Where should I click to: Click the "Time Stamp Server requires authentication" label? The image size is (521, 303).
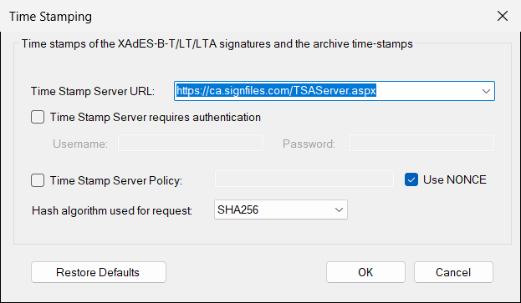(156, 118)
